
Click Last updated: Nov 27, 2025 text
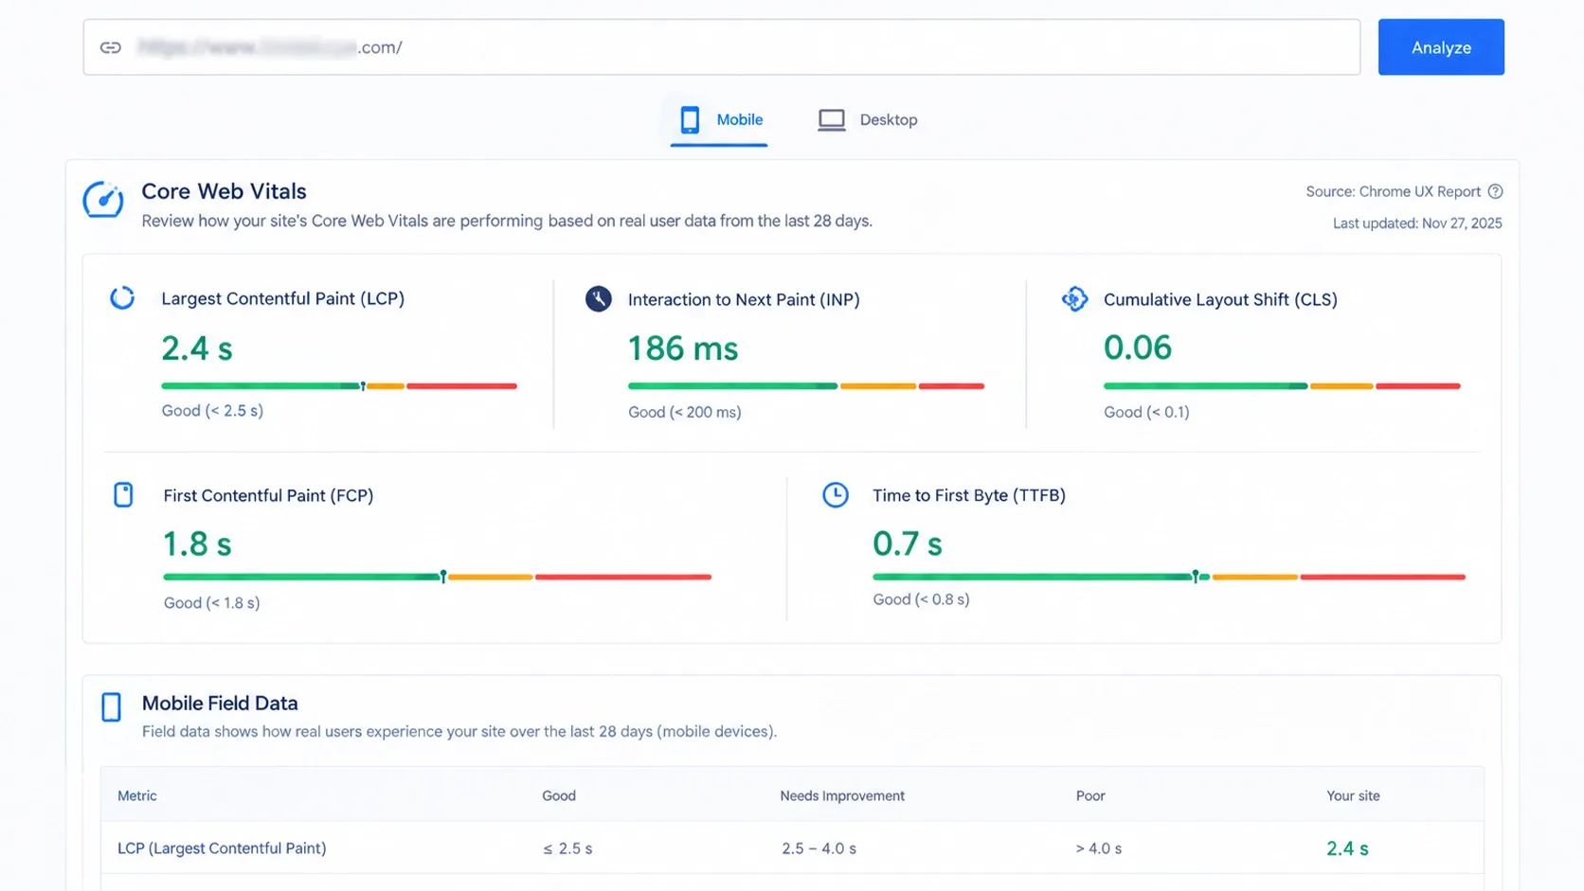1417,223
